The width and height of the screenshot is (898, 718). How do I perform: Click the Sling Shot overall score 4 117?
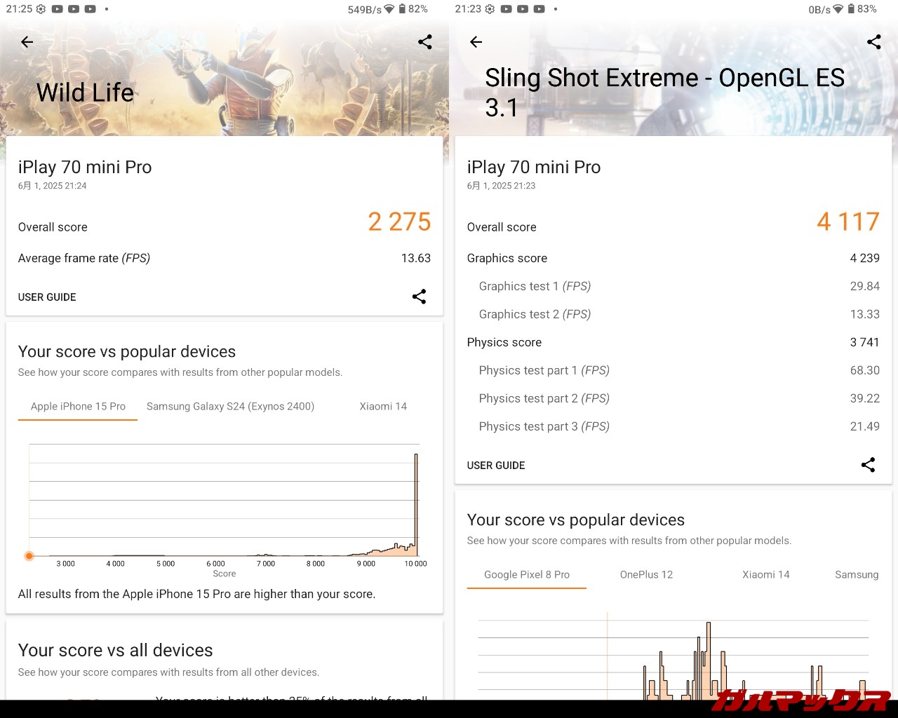click(848, 222)
